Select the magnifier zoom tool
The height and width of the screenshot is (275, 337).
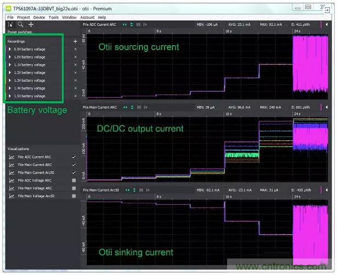tap(20, 24)
